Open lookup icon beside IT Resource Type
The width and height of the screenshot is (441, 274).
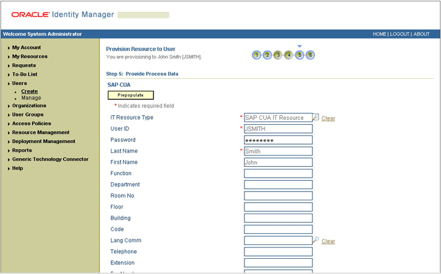316,117
